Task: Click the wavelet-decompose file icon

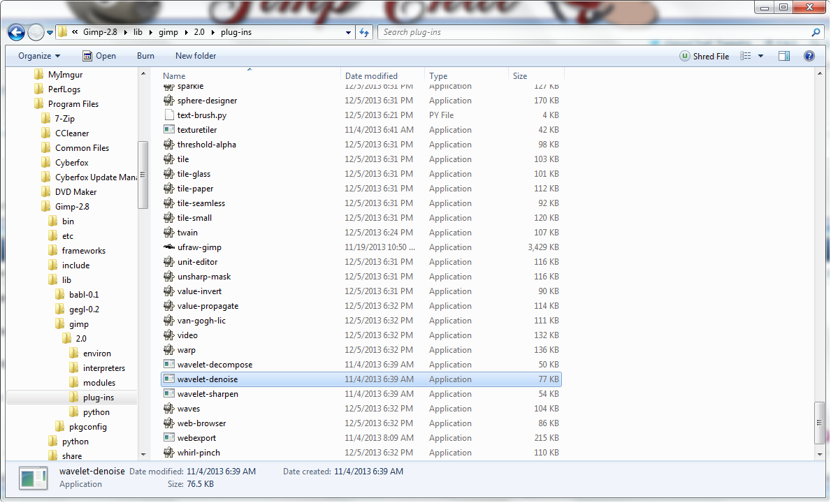Action: (x=168, y=365)
